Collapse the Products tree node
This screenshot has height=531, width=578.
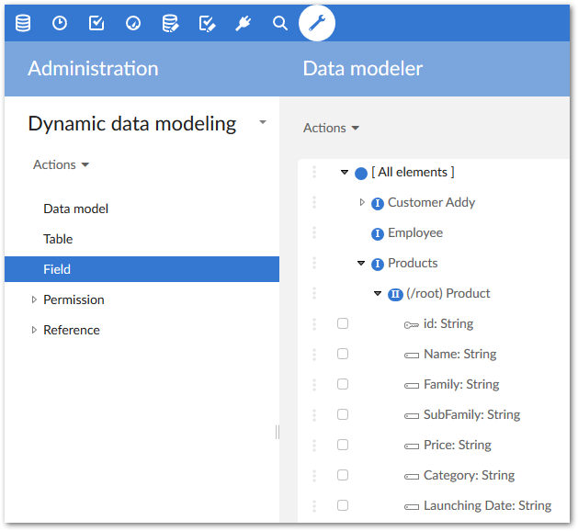(x=362, y=264)
